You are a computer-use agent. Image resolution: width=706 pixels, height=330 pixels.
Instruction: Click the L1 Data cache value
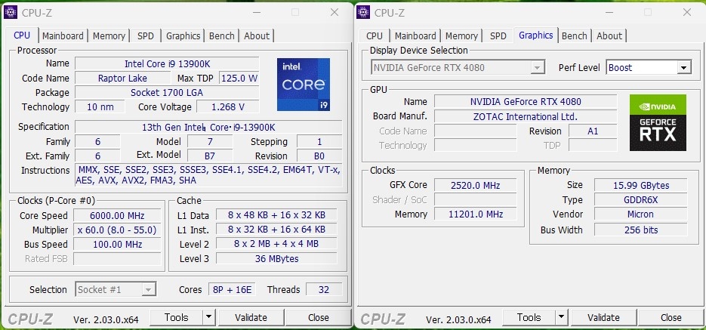(276, 214)
